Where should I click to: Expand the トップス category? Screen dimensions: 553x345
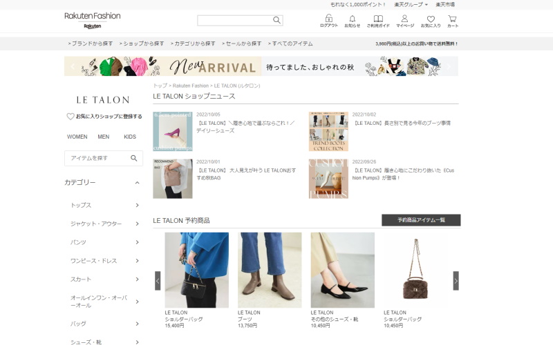tap(137, 205)
